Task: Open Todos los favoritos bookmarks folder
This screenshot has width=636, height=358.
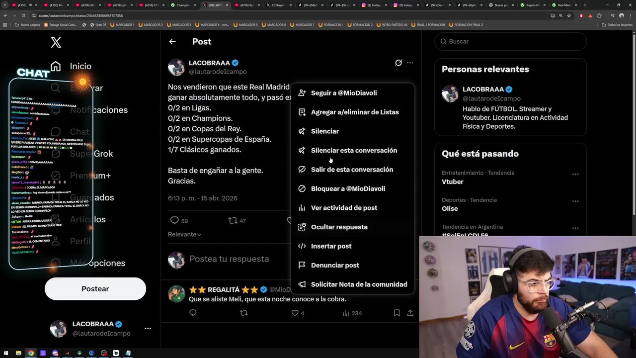Action: [x=618, y=24]
